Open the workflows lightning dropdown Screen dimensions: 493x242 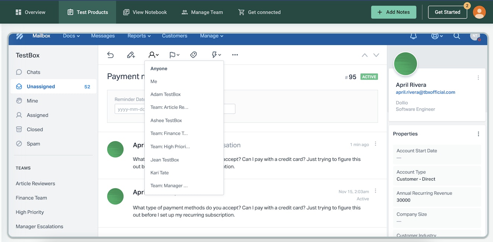tap(216, 55)
